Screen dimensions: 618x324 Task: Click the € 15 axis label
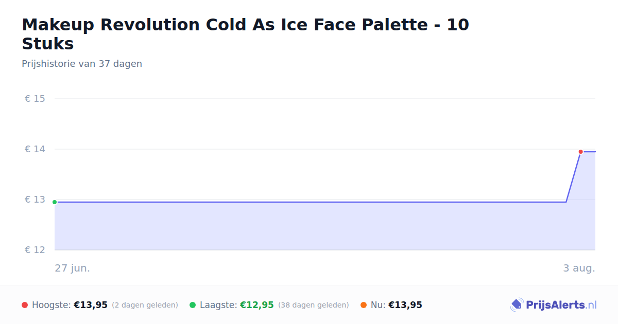point(35,99)
